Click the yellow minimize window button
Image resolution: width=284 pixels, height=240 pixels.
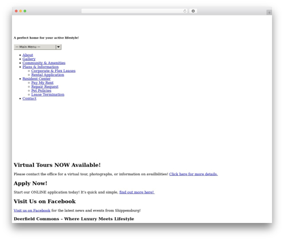(x=20, y=11)
